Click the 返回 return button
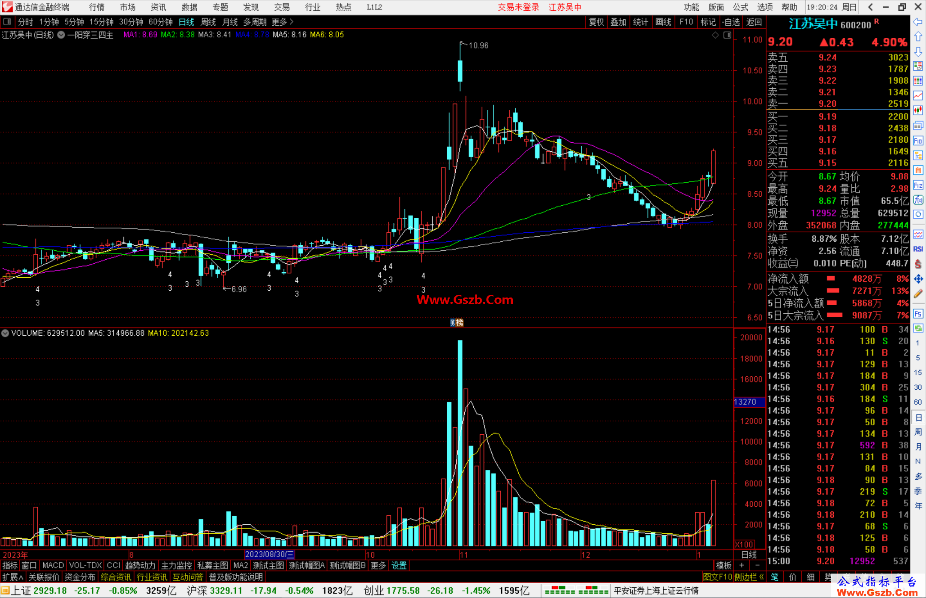Image resolution: width=926 pixels, height=598 pixels. 754,22
